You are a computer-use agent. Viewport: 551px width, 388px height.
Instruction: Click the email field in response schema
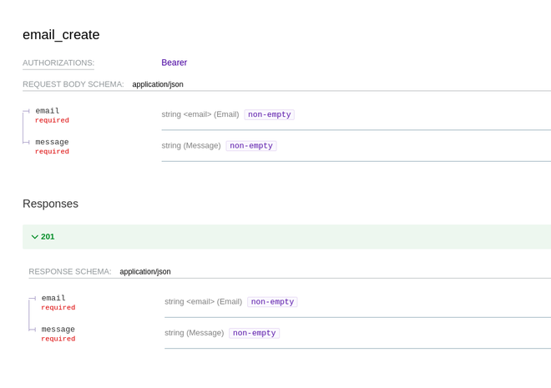coord(53,298)
